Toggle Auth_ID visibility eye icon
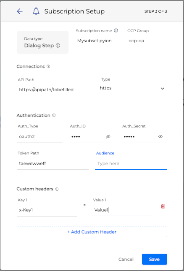Screen dimensions: 184x271 pyautogui.click(x=108, y=136)
